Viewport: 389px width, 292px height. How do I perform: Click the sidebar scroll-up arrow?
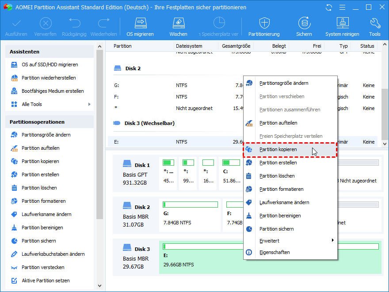point(100,46)
